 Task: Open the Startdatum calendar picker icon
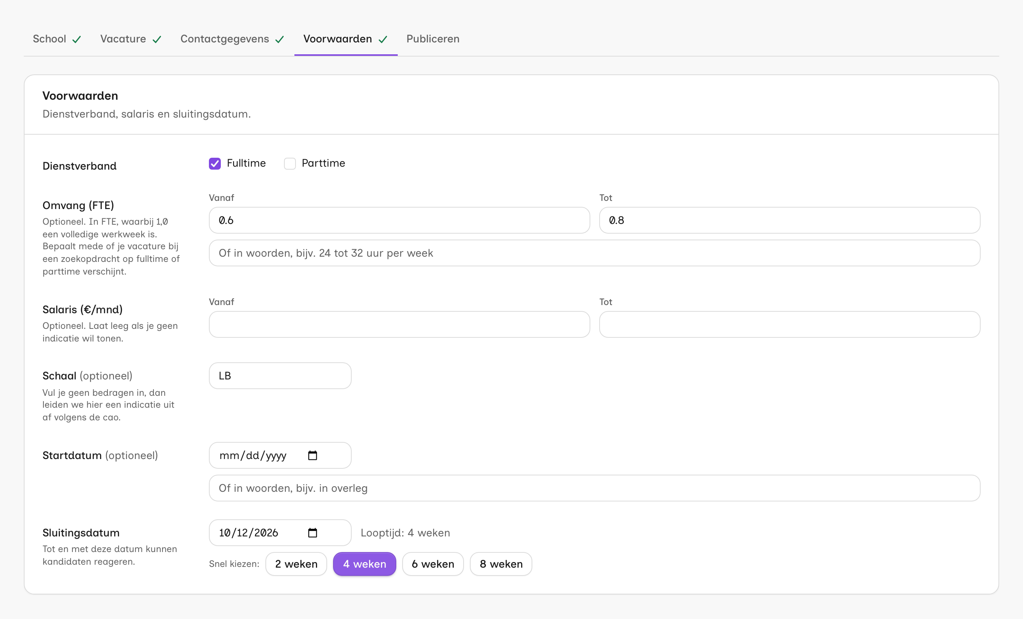(312, 455)
